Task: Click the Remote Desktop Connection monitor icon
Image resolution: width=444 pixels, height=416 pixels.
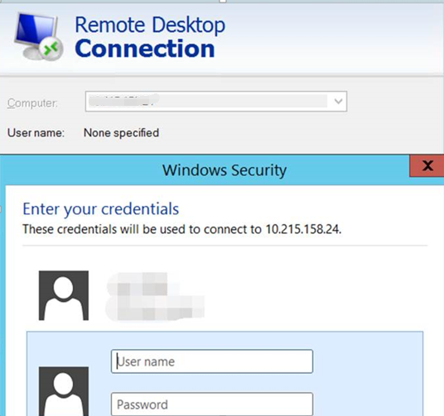Action: (x=38, y=36)
